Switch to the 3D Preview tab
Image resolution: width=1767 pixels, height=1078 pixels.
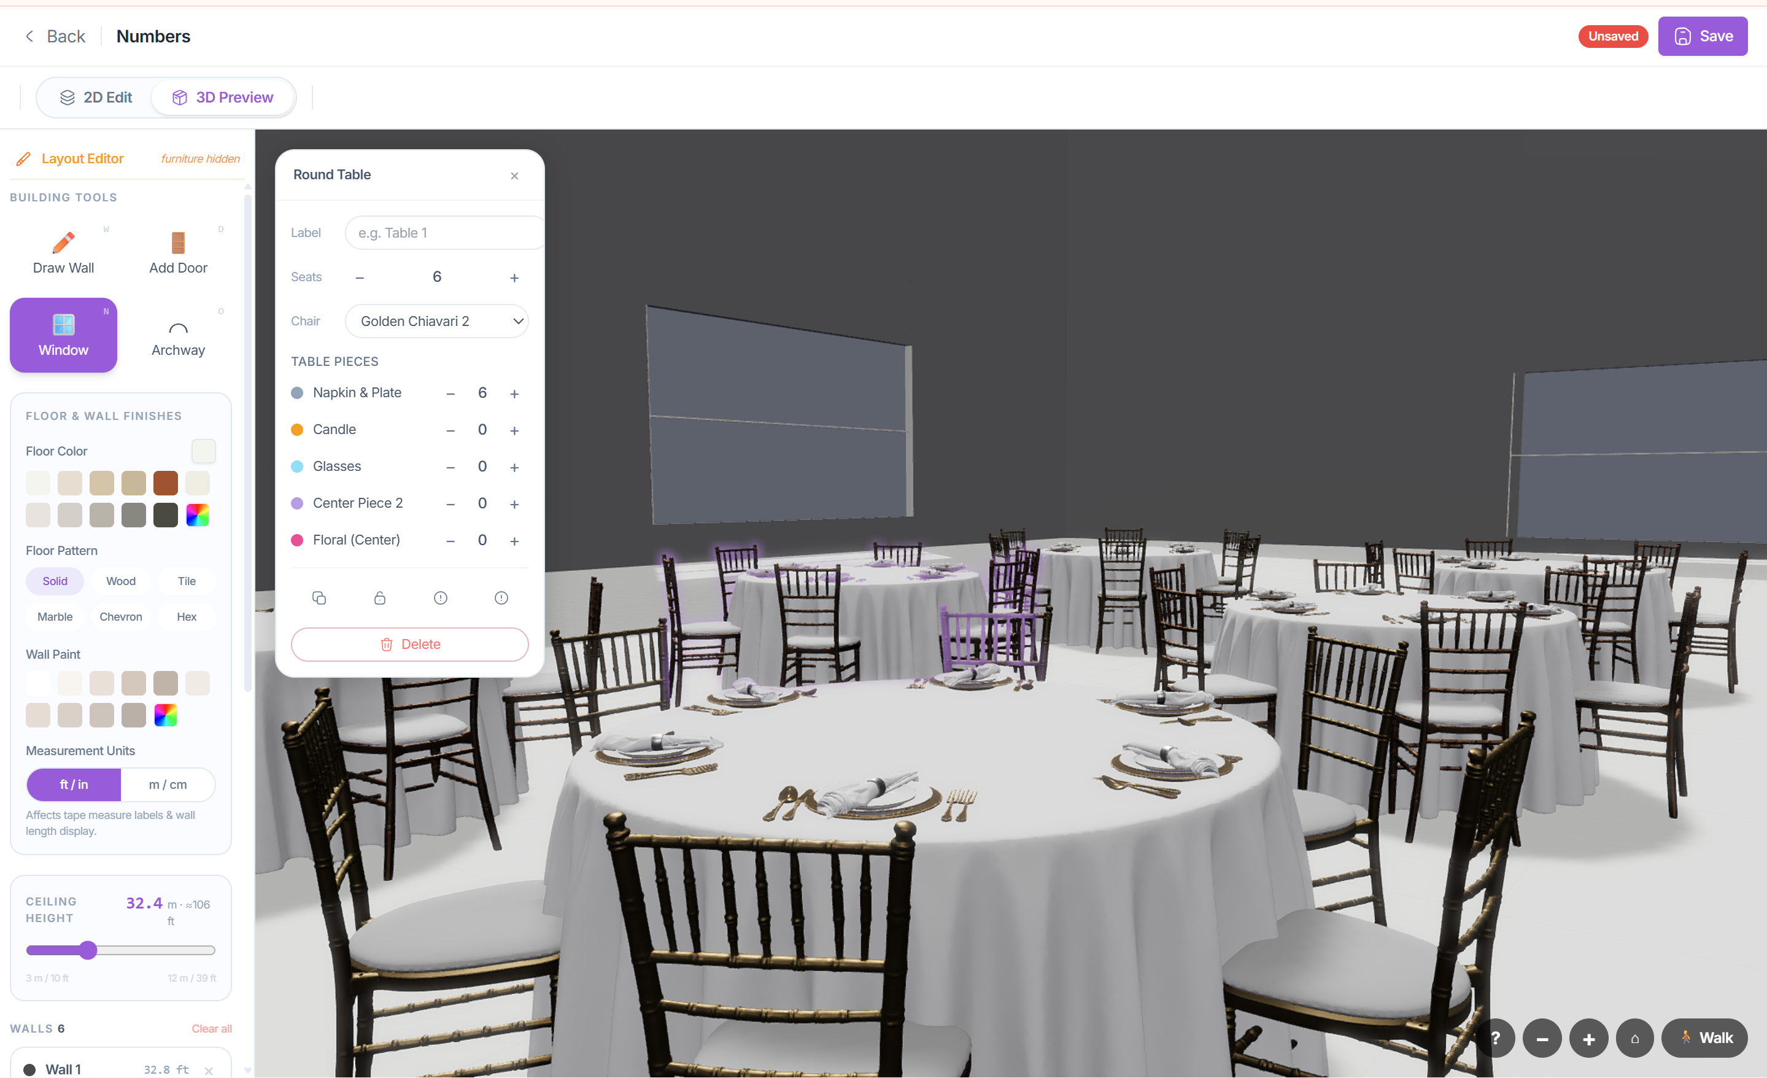point(223,97)
